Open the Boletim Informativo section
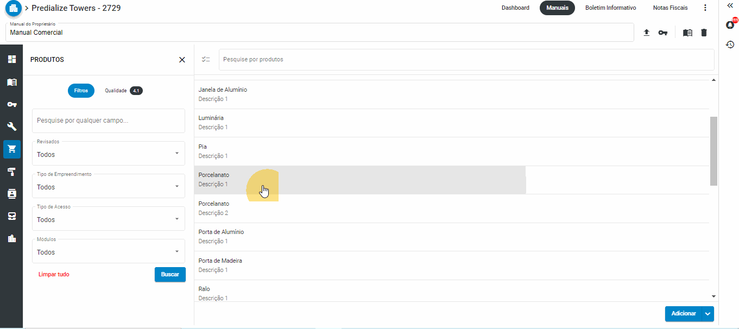Viewport: 739px width, 329px height. point(610,8)
